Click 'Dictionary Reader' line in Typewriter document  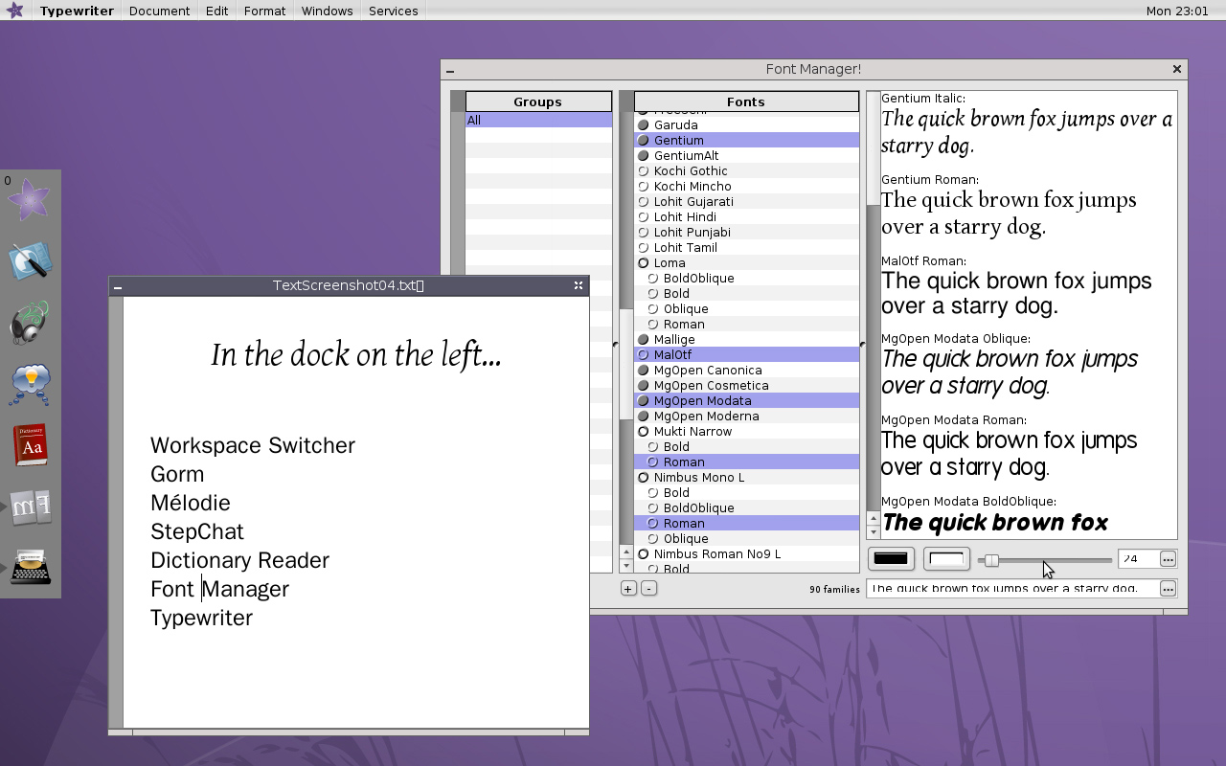click(239, 561)
